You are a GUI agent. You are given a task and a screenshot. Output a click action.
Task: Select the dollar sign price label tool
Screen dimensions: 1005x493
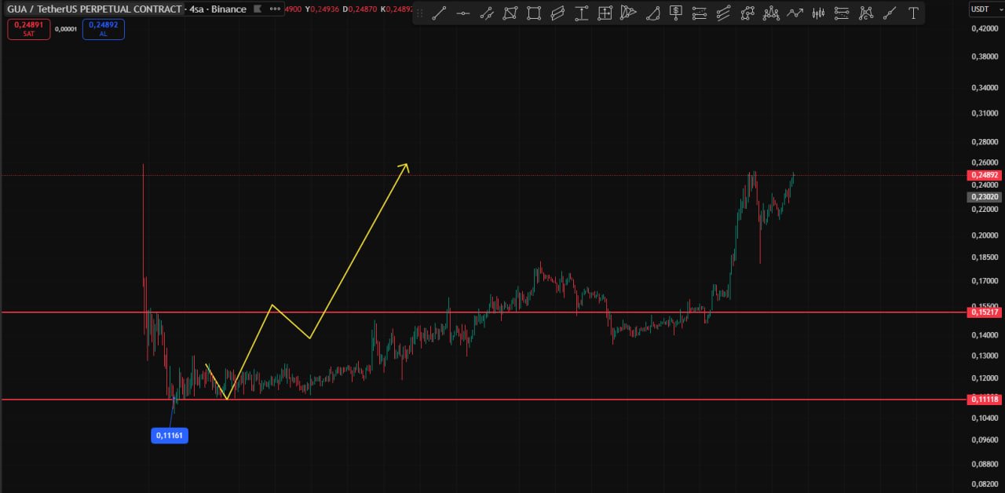[x=676, y=13]
